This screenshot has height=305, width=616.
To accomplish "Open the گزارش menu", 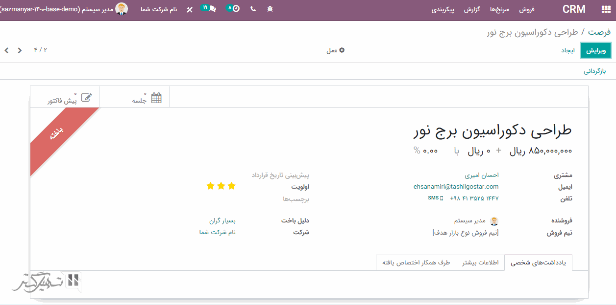I will (x=472, y=9).
